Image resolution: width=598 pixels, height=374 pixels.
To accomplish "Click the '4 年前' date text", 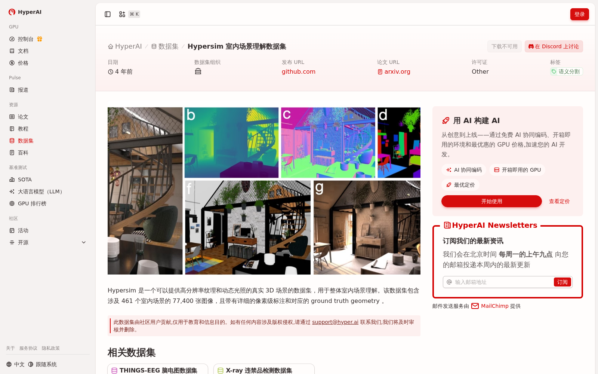I will [x=124, y=71].
